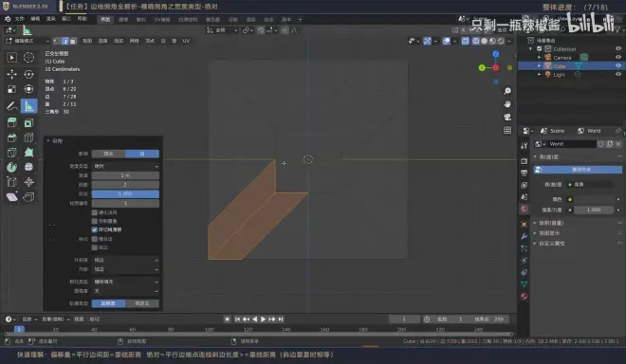Select the 自定义 profile type button
Image resolution: width=626 pixels, height=364 pixels.
(x=142, y=303)
